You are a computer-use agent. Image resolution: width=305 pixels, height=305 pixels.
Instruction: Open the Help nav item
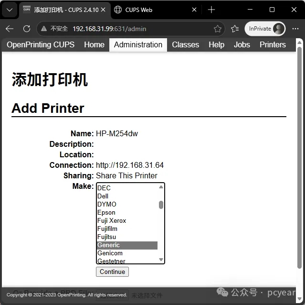pos(216,44)
